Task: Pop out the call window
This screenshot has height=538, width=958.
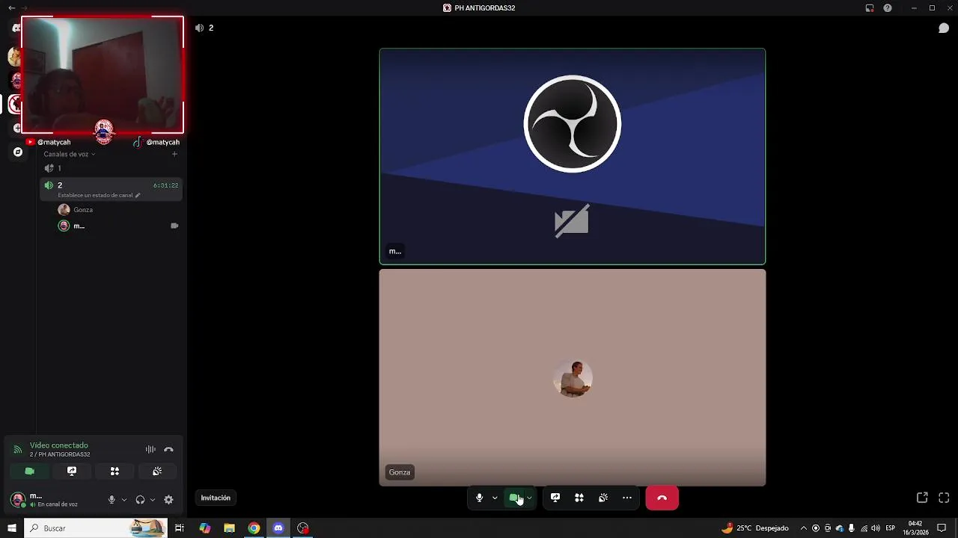Action: point(922,498)
